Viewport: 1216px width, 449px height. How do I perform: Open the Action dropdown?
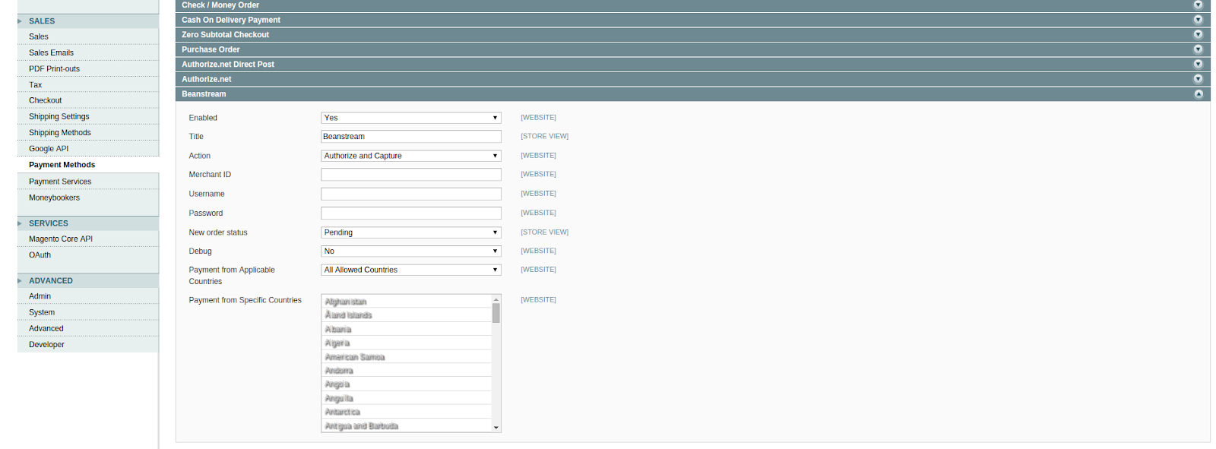(411, 156)
